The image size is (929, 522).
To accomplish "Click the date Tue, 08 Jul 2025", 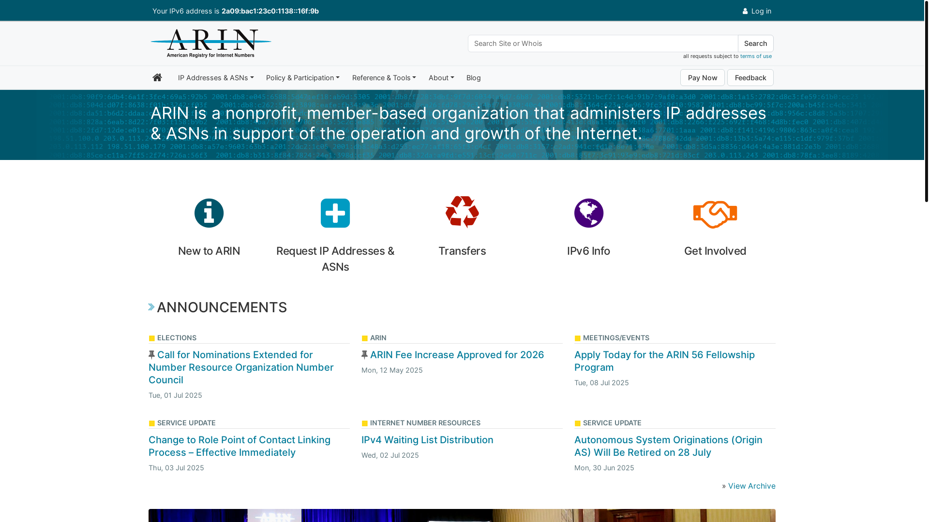I will 601,383.
